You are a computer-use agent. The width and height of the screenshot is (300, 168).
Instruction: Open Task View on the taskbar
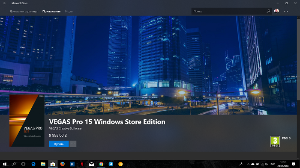(23, 164)
